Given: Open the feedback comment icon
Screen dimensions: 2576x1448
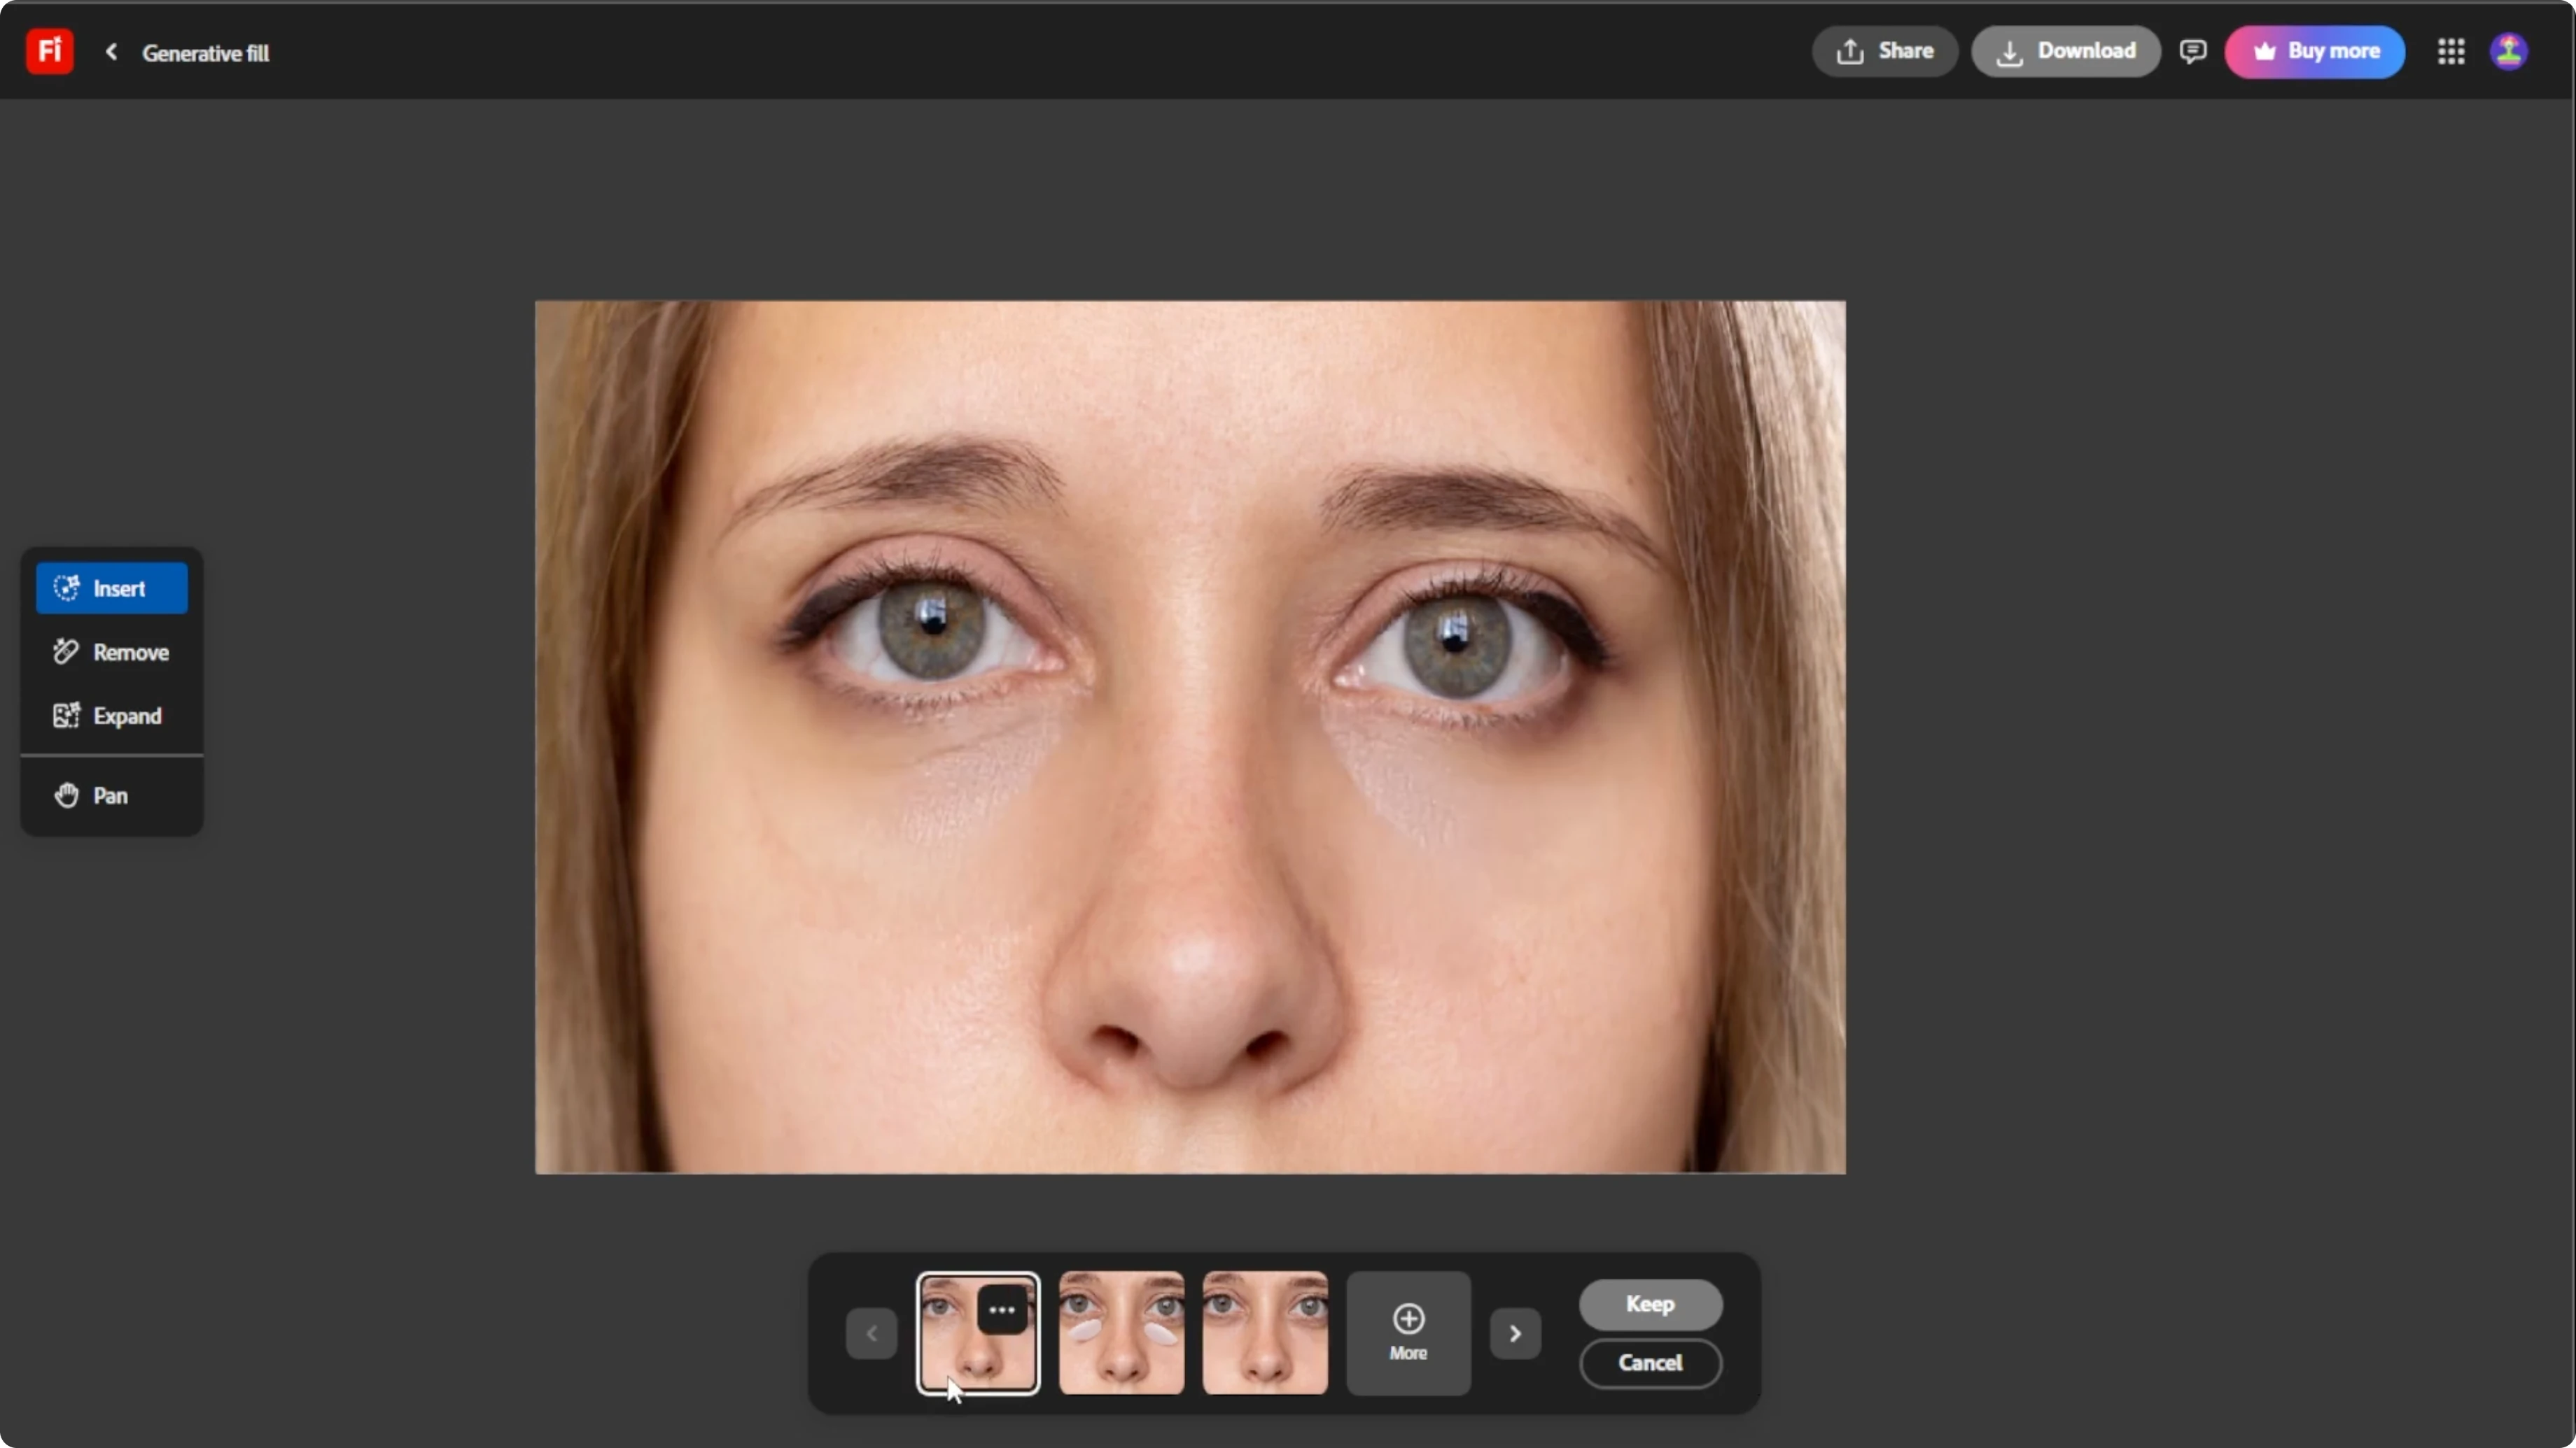Looking at the screenshot, I should pyautogui.click(x=2192, y=51).
